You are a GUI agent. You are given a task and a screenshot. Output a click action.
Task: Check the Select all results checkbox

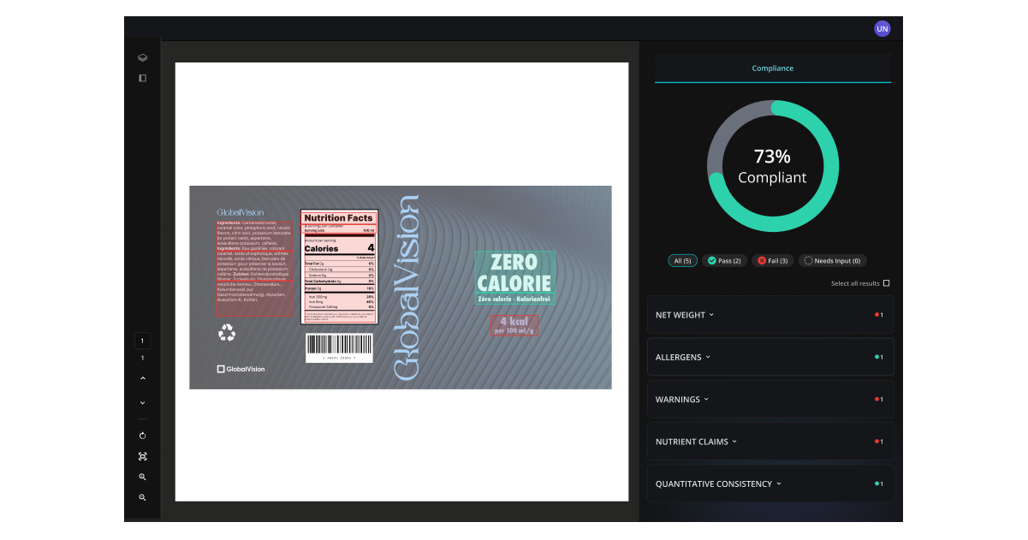887,283
